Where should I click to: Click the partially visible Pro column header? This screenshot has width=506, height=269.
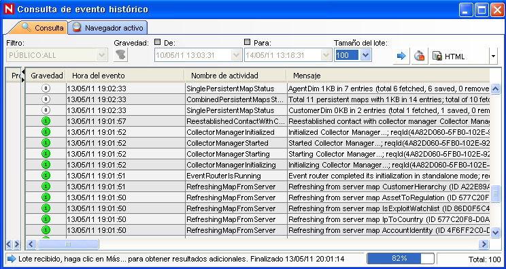pos(14,76)
